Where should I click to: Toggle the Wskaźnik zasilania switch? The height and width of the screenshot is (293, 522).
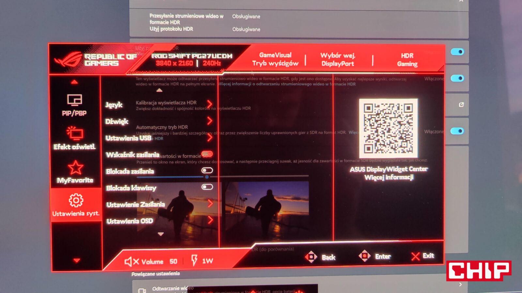click(207, 154)
